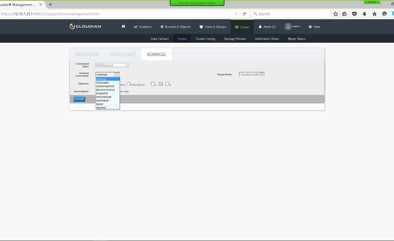Select the keyspaces radio option
The width and height of the screenshot is (394, 241).
tap(129, 84)
